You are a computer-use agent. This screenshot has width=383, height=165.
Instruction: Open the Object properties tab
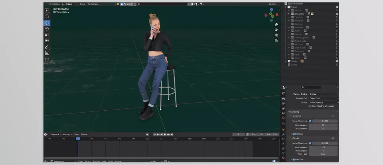[283, 129]
